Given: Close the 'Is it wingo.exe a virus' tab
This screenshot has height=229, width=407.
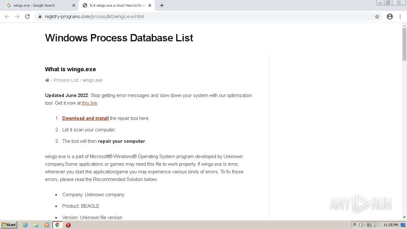Looking at the screenshot, I should pos(150,5).
